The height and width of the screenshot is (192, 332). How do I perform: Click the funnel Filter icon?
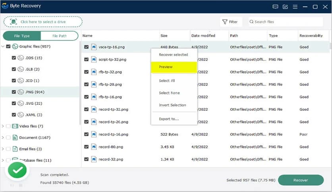[225, 22]
